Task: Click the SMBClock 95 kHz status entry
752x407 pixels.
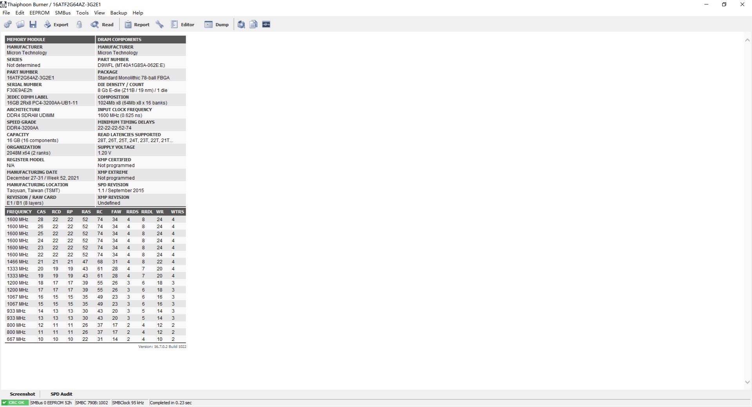Action: coord(128,403)
